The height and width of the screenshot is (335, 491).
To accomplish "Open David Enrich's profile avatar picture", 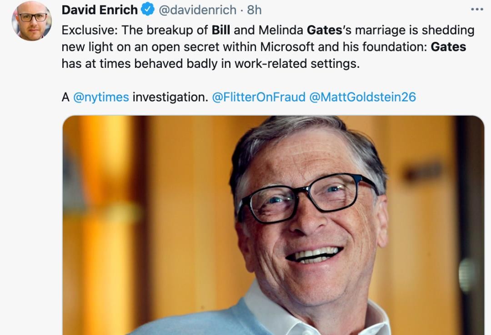I will coord(32,21).
